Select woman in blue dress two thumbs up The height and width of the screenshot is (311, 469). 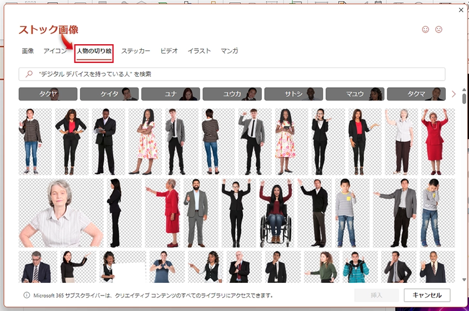(x=167, y=267)
